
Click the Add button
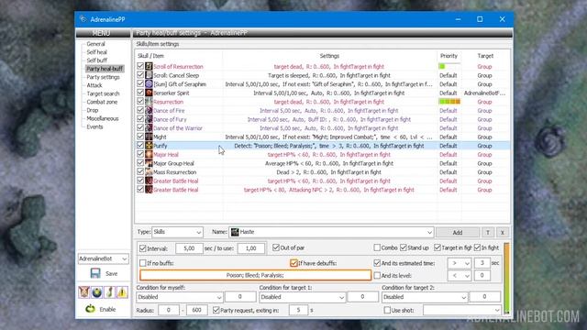458,232
